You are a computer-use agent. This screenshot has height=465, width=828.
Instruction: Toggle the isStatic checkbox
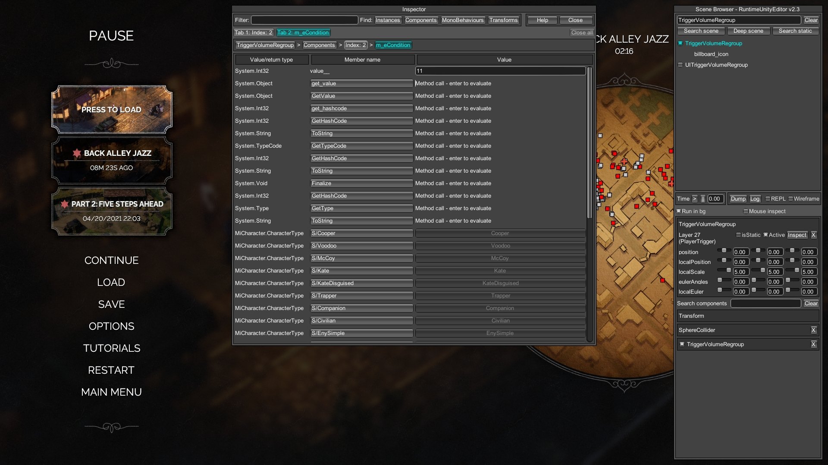coord(738,235)
